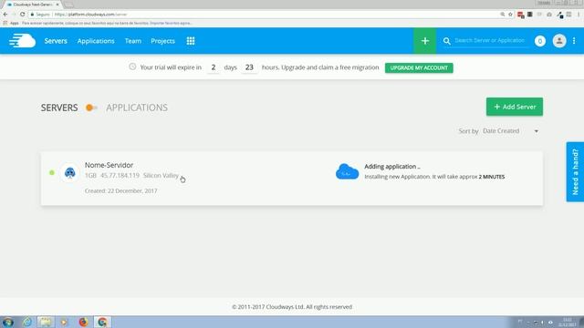Image resolution: width=584 pixels, height=328 pixels.
Task: Click the red extension icon in the browser toolbar
Action: tap(521, 15)
